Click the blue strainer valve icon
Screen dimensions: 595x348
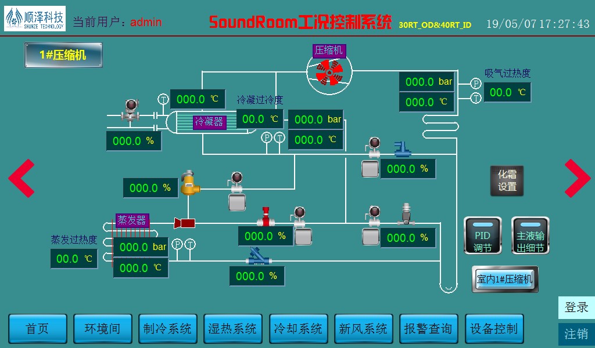pos(256,255)
